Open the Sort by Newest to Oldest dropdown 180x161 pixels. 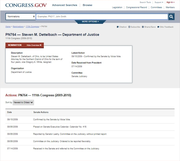23,102
